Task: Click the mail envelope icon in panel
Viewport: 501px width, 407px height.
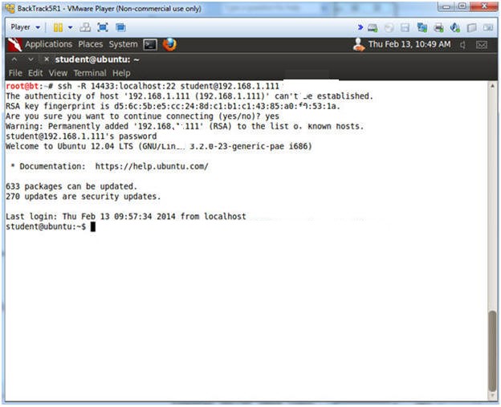Action: 482,44
